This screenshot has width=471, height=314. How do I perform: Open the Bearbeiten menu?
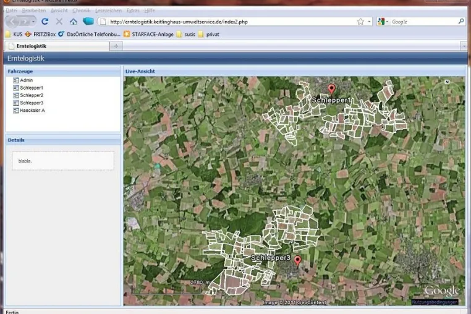34,11
